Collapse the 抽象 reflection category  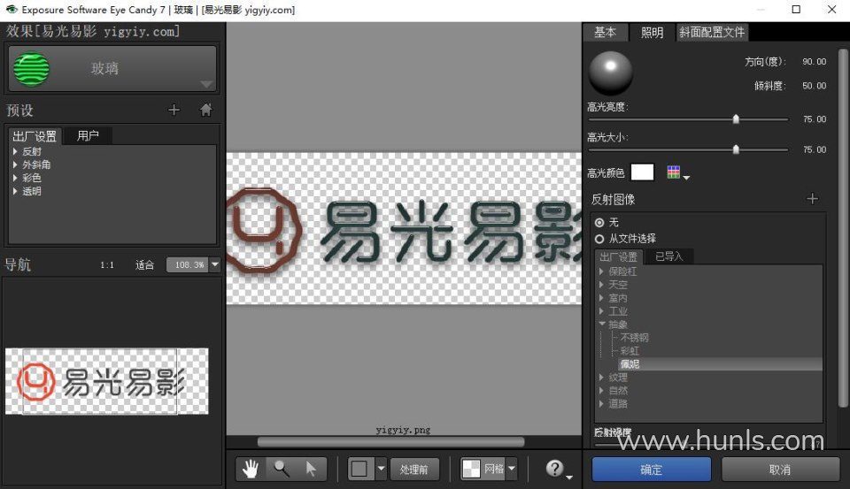point(602,324)
